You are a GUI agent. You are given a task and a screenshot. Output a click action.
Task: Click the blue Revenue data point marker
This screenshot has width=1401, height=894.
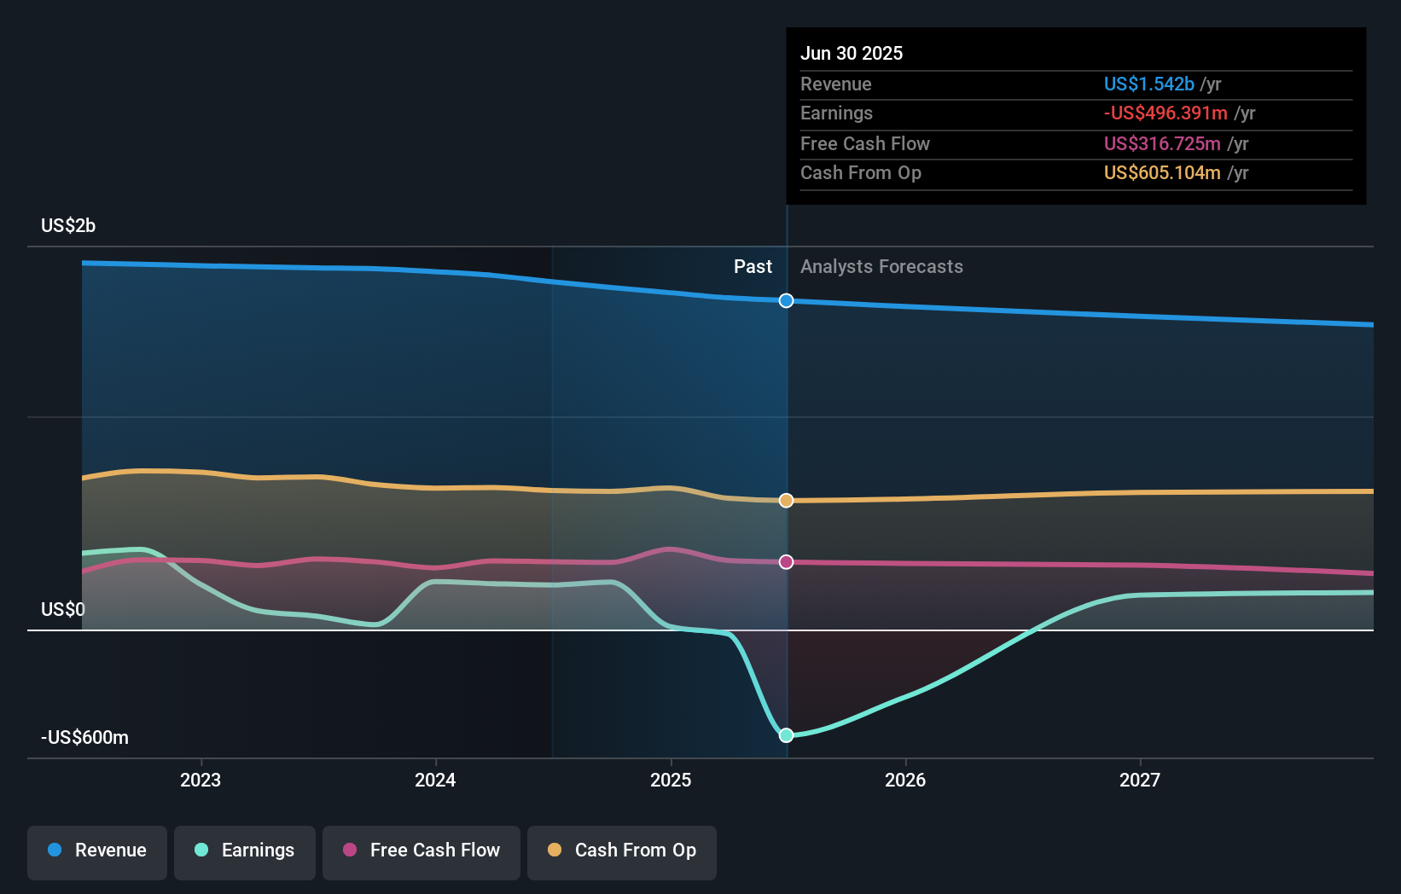[787, 301]
